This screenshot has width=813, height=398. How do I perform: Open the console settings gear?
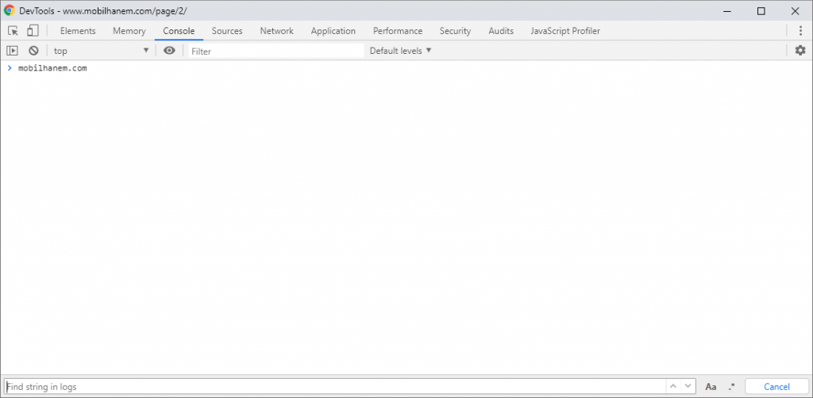pyautogui.click(x=800, y=51)
